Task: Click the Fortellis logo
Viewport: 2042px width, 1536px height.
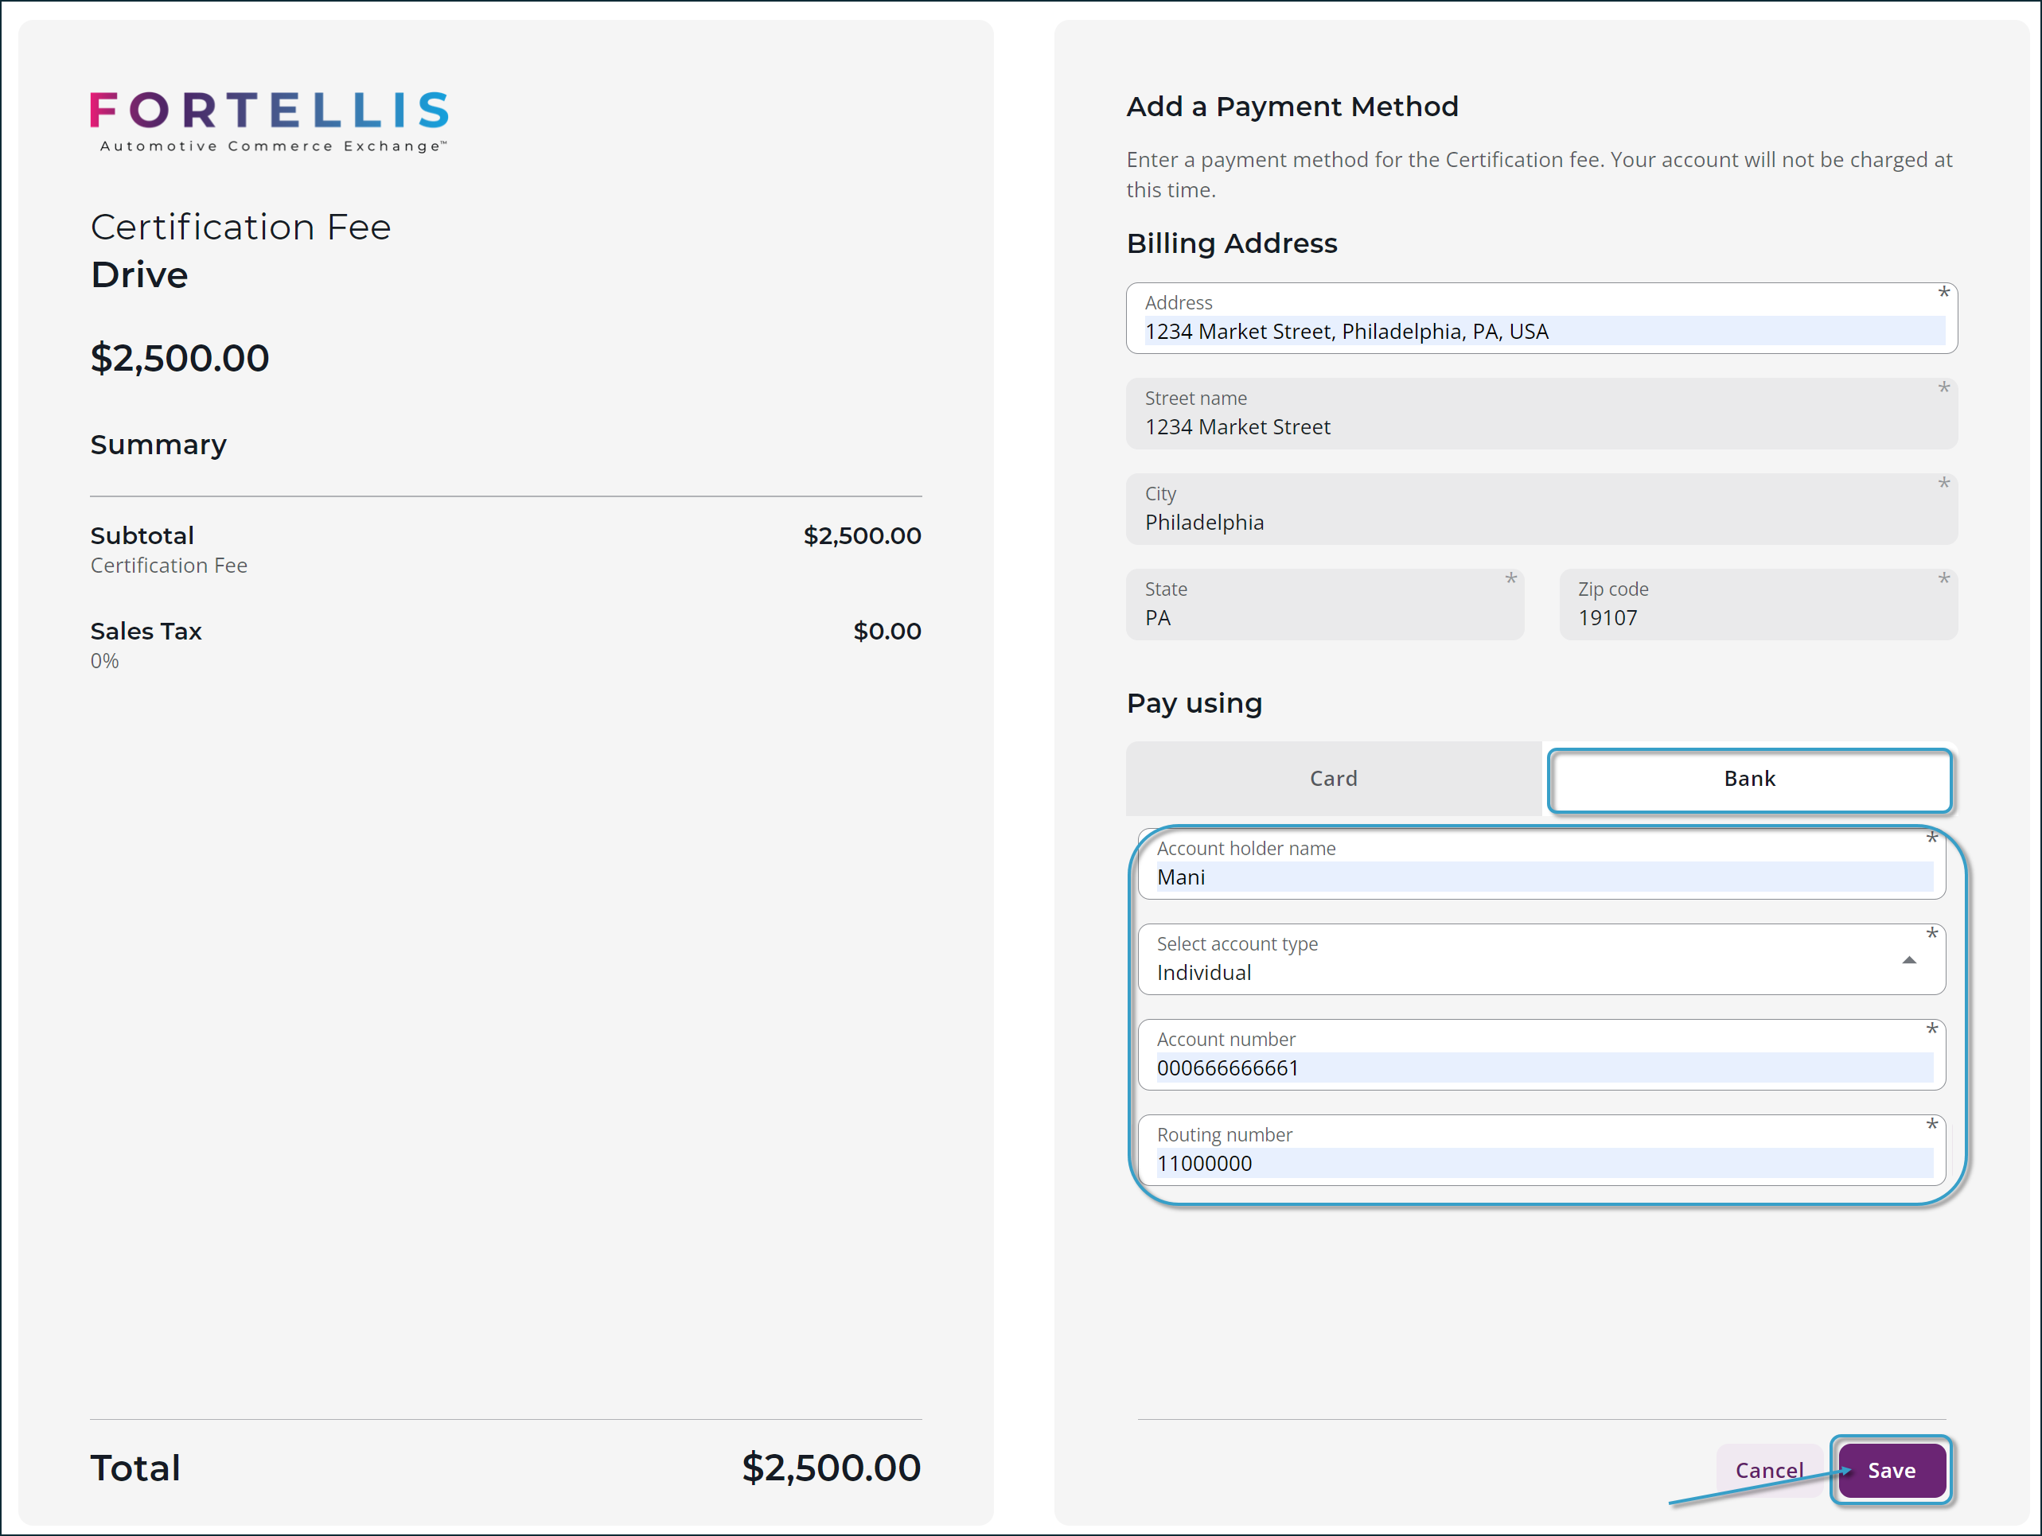Action: (269, 117)
